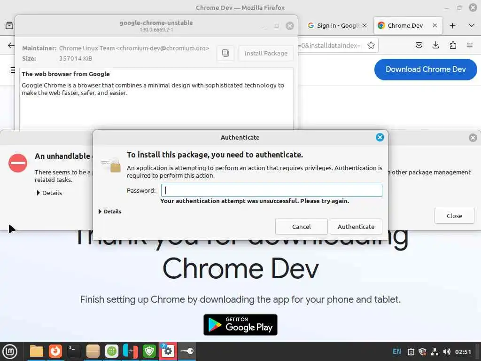Open the Firefox downloads panel
The image size is (481, 361).
[435, 46]
